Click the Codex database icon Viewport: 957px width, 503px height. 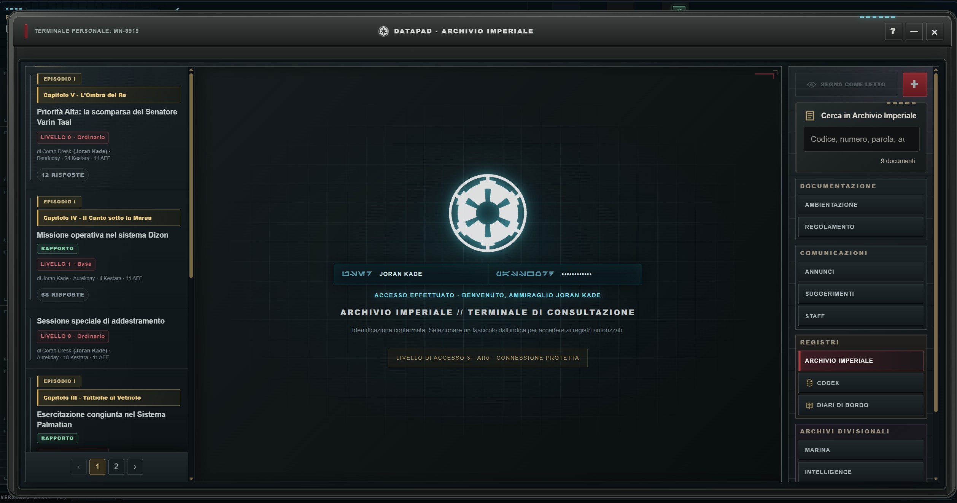click(x=809, y=383)
